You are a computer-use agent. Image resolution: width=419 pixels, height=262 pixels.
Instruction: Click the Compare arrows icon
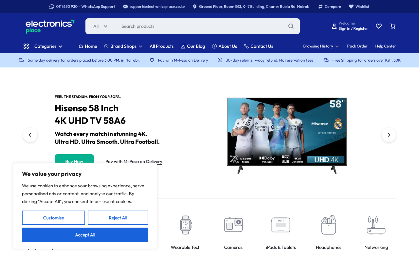tap(320, 7)
